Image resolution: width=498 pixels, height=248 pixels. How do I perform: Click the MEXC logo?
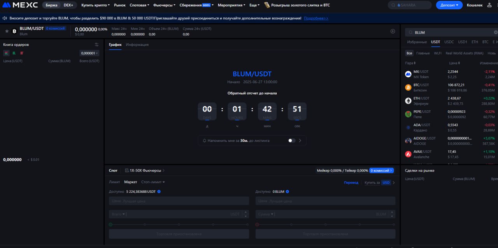(20, 5)
